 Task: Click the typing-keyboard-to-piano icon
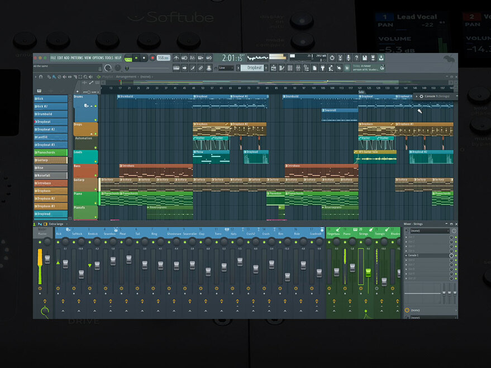pos(177,68)
